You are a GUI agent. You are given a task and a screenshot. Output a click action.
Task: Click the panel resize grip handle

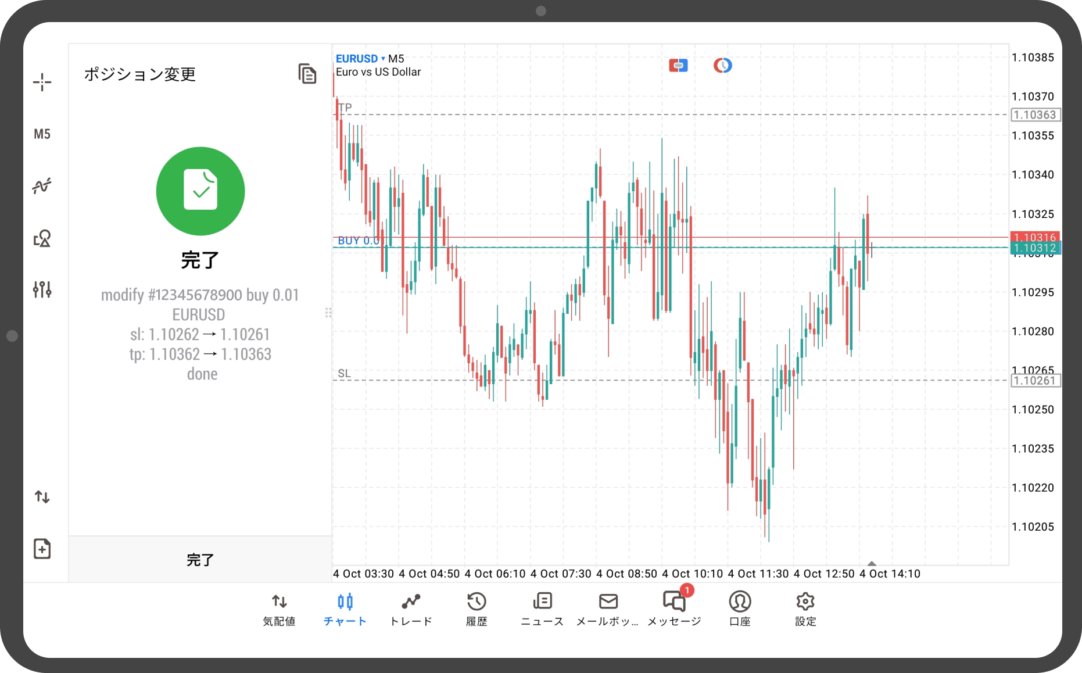pyautogui.click(x=328, y=313)
